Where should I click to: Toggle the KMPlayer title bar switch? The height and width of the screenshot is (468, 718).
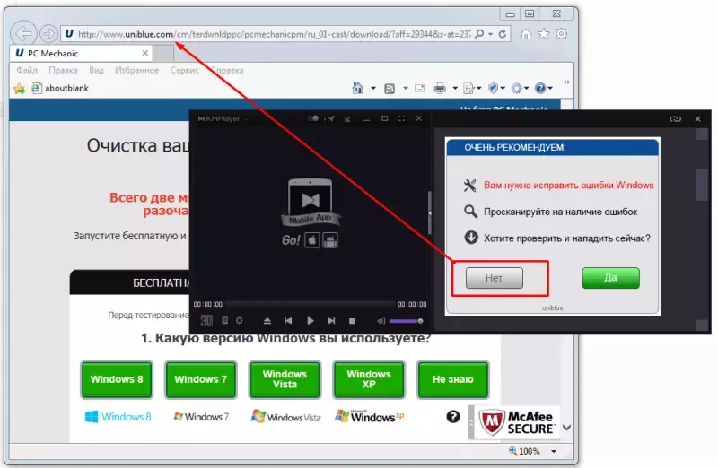click(312, 118)
